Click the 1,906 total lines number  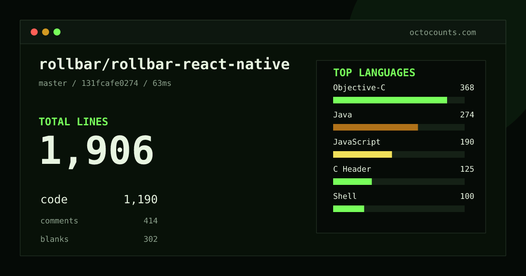click(x=97, y=151)
